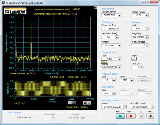Open the Device Dev1 (NI ELVIS II) dropdown
Viewport: 160px width, 125px height.
[114, 107]
